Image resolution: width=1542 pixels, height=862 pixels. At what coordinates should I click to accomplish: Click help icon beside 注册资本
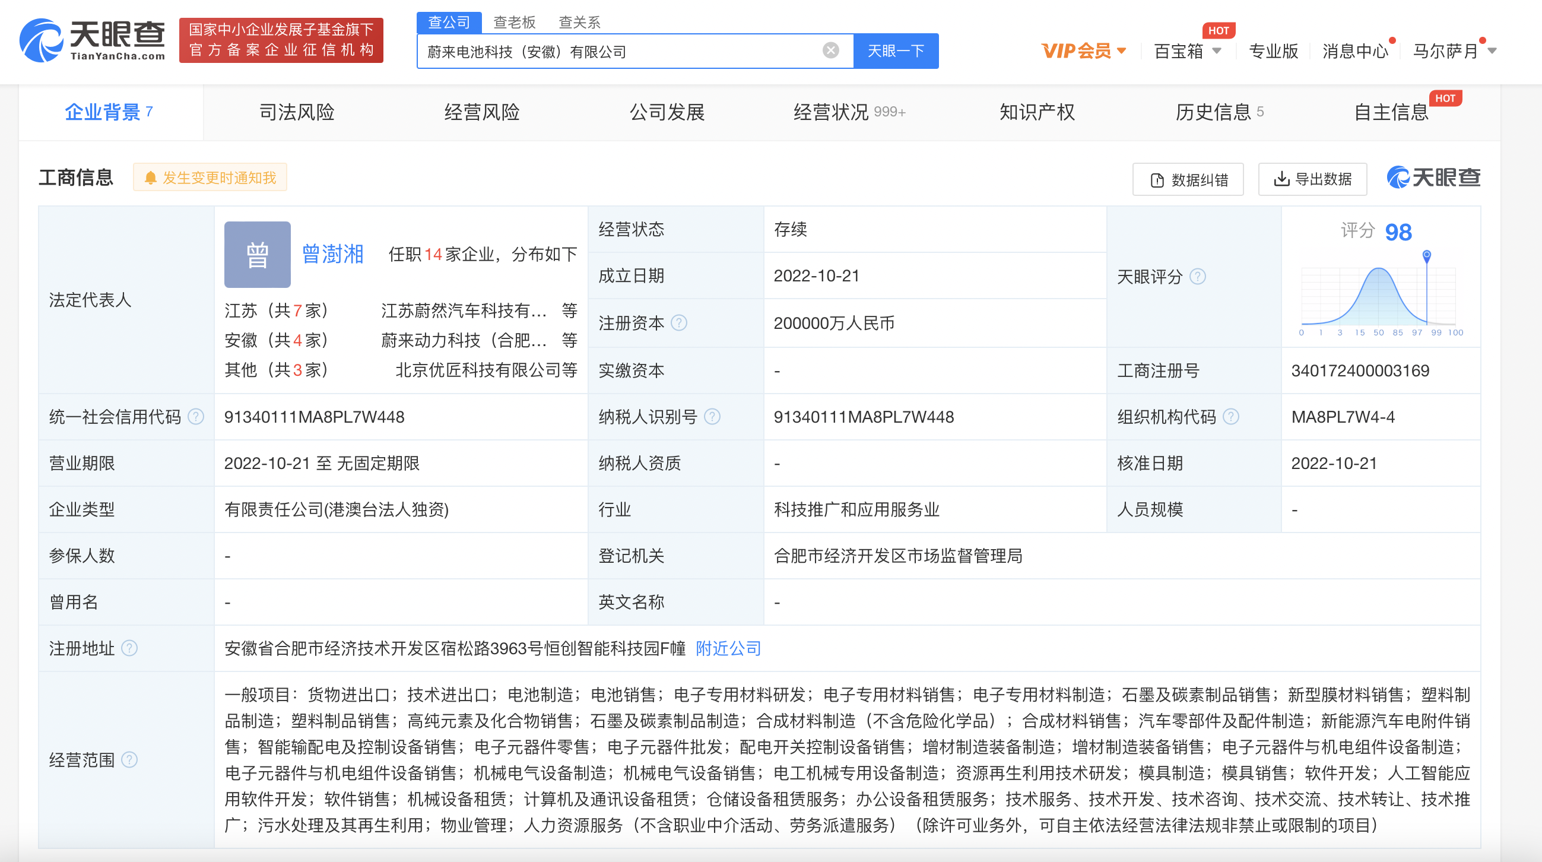[x=679, y=323]
